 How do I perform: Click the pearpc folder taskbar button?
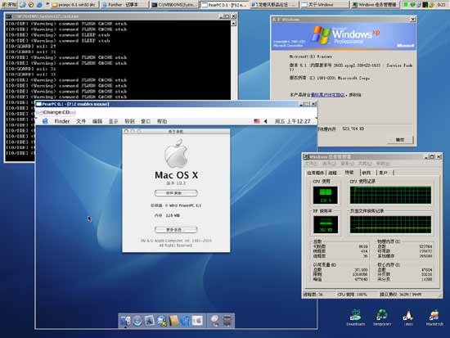tap(75, 5)
